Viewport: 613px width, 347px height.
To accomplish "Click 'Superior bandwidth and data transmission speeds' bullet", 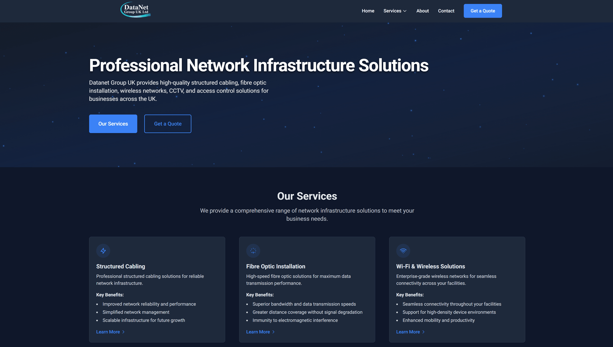I will [304, 304].
